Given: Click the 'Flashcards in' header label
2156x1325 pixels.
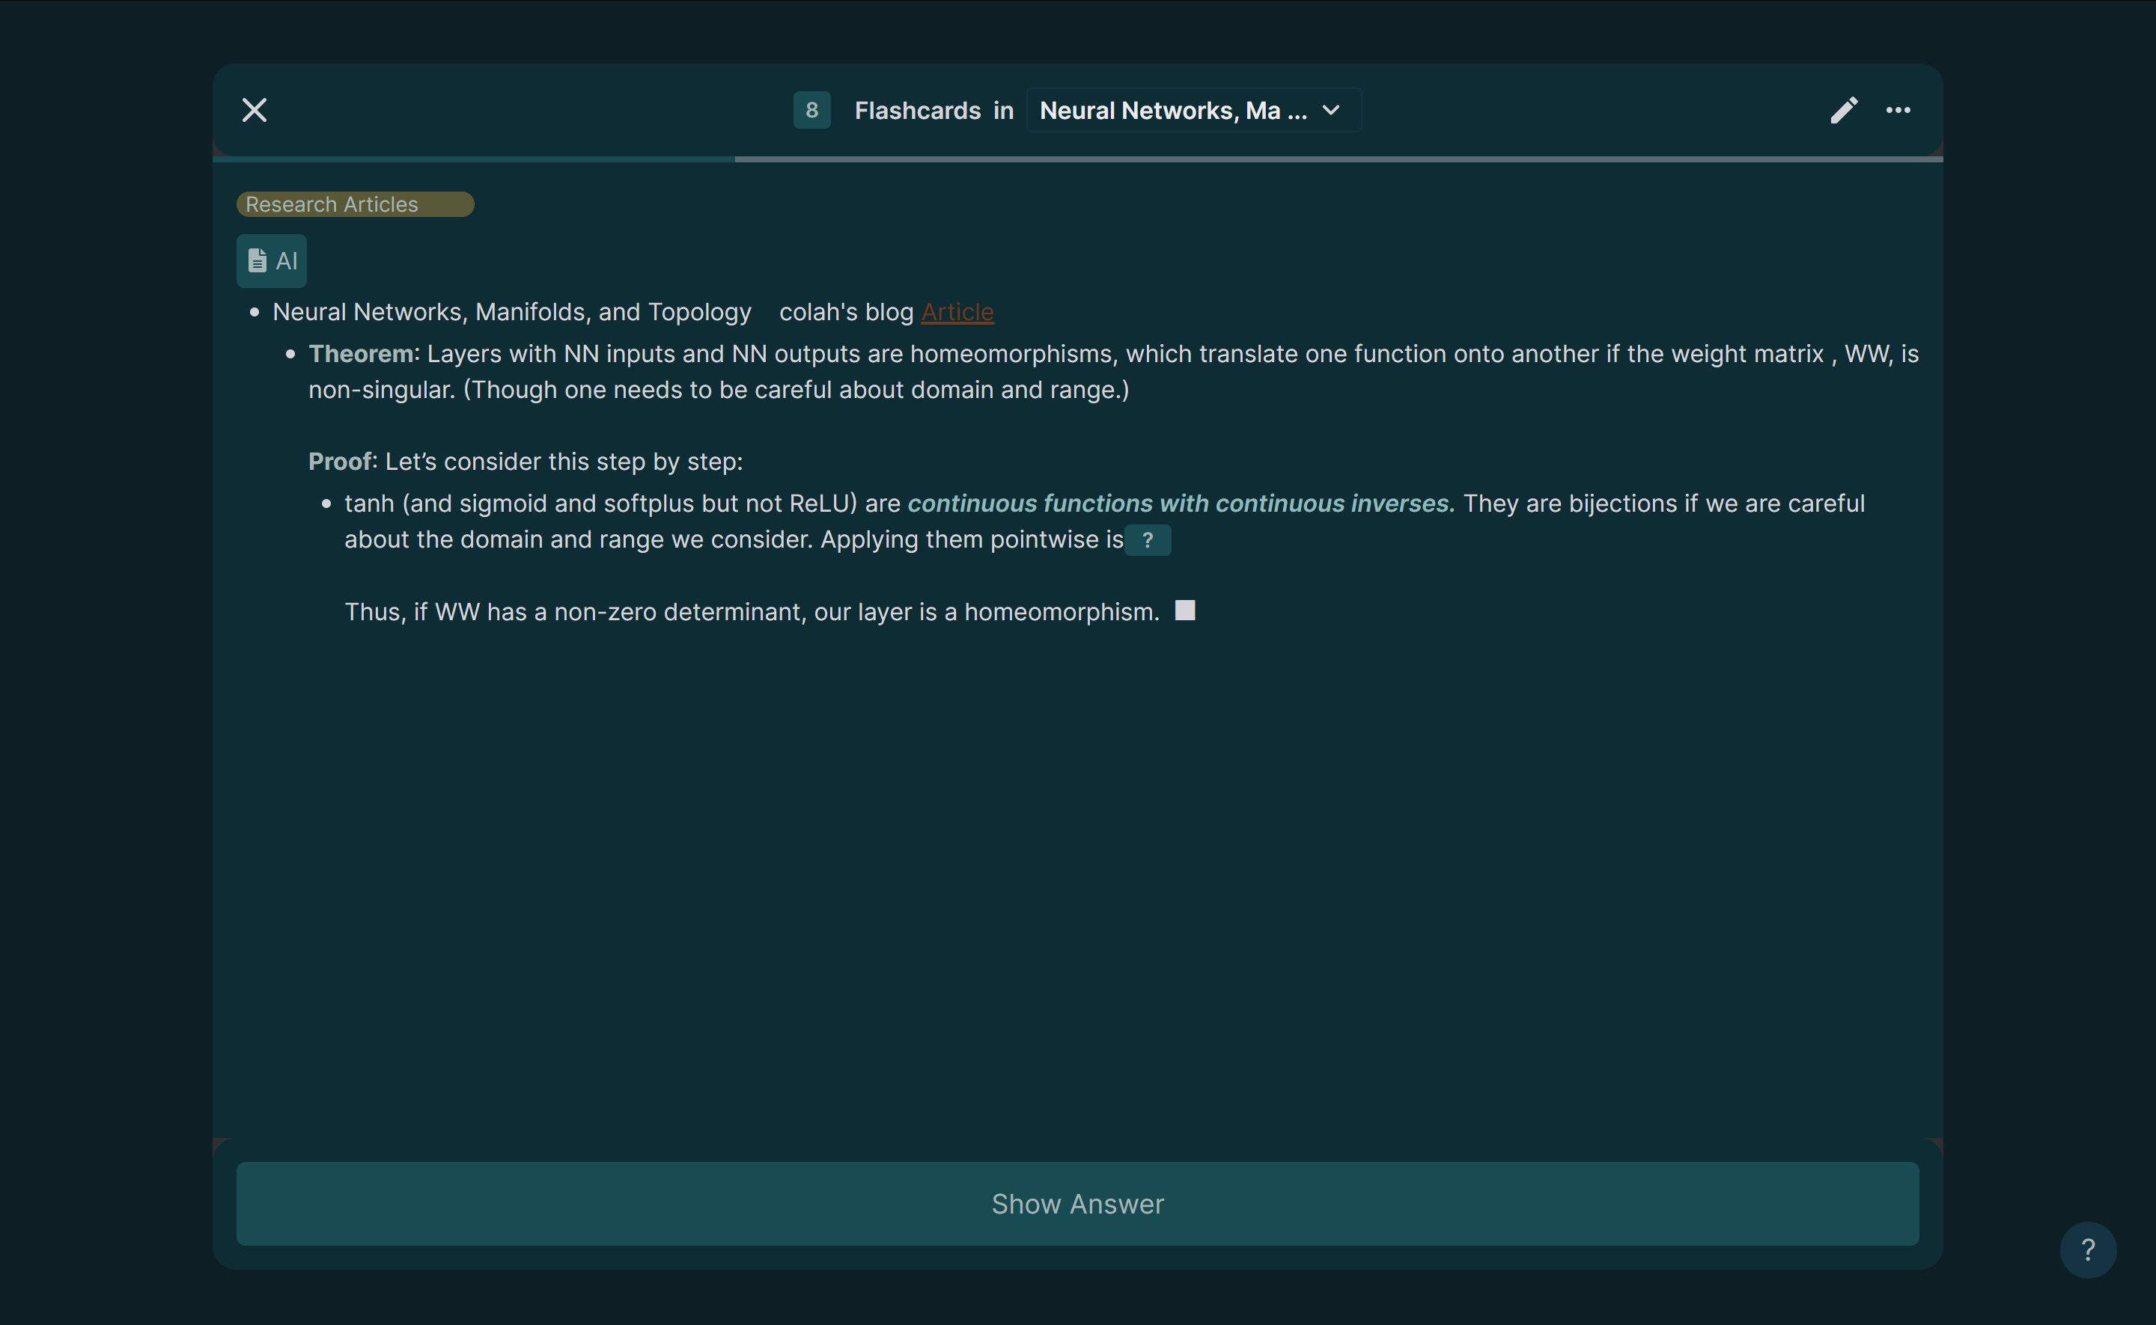Looking at the screenshot, I should 934,111.
